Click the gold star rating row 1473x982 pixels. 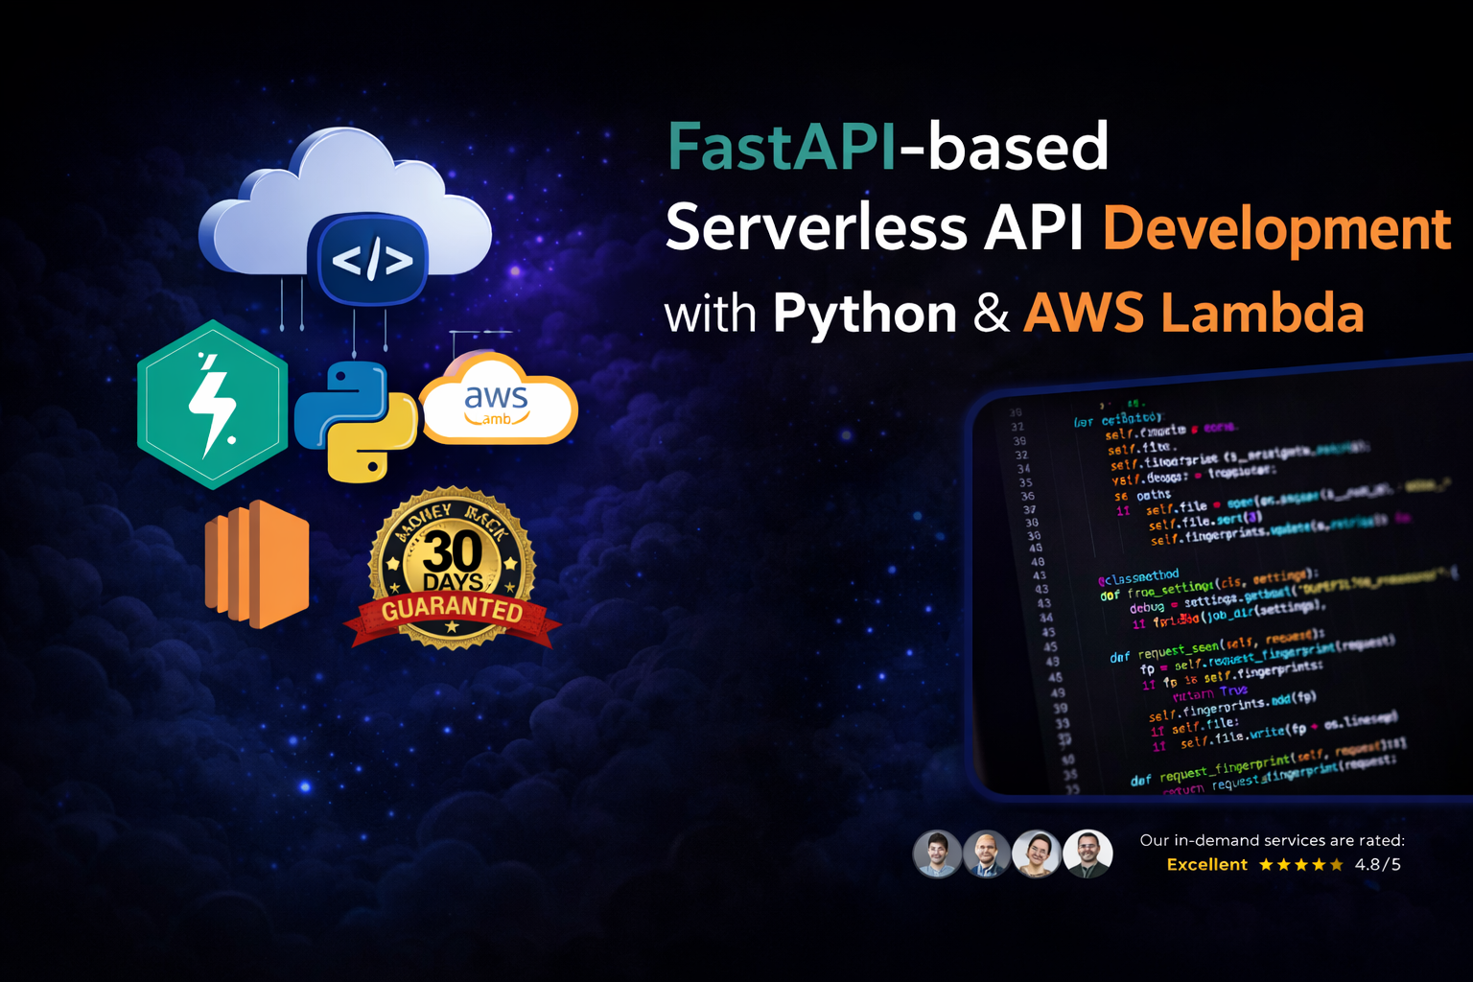tap(1300, 865)
